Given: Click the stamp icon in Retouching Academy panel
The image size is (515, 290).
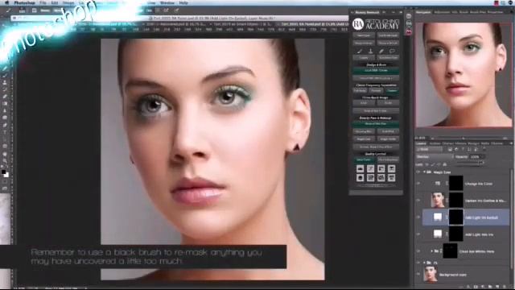Looking at the screenshot, I should 370,51.
